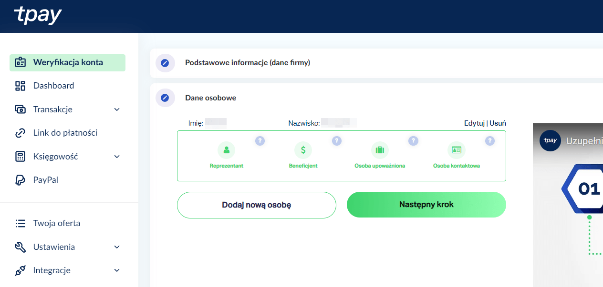The height and width of the screenshot is (287, 603).
Task: Go to Link do płatności page
Action: coord(65,133)
